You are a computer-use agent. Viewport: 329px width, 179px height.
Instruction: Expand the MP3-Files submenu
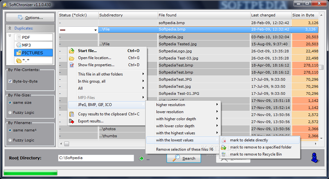click(x=143, y=97)
